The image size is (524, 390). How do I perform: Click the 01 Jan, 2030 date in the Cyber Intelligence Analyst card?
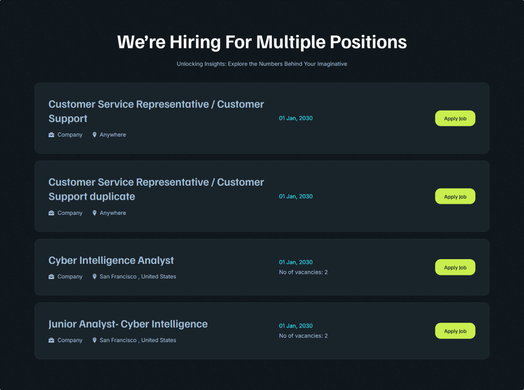pyautogui.click(x=296, y=262)
